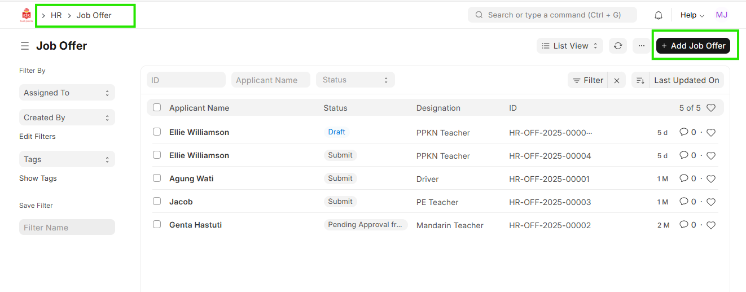Click the app logo to go home
Screen dimensions: 746x292
click(x=27, y=15)
